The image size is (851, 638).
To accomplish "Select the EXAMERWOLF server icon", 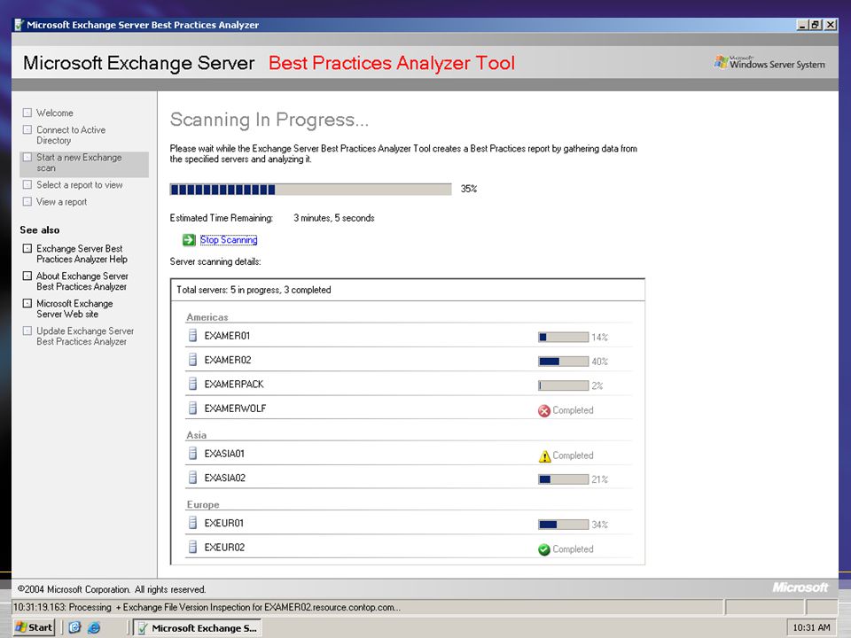I will [x=192, y=408].
